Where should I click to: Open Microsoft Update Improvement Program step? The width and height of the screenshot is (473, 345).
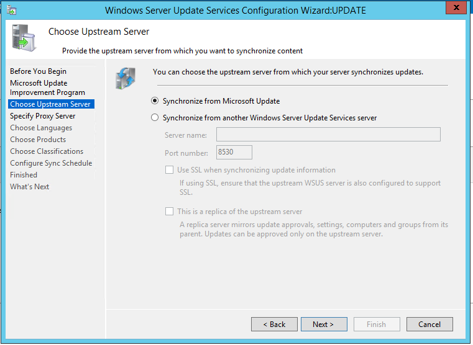click(x=47, y=87)
